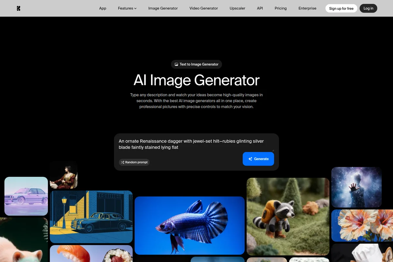Click the Log in button

pyautogui.click(x=368, y=8)
